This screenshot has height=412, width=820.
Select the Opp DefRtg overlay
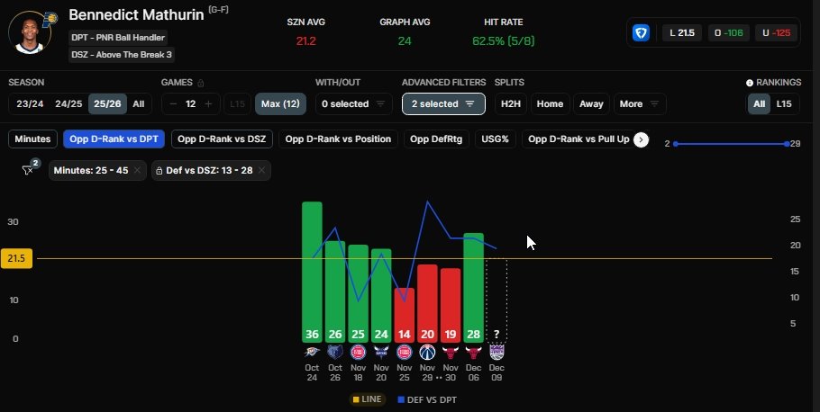[436, 139]
